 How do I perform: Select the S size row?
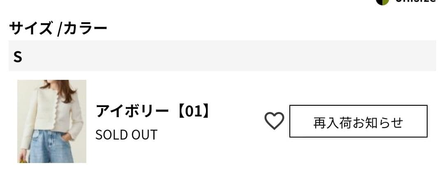point(222,56)
